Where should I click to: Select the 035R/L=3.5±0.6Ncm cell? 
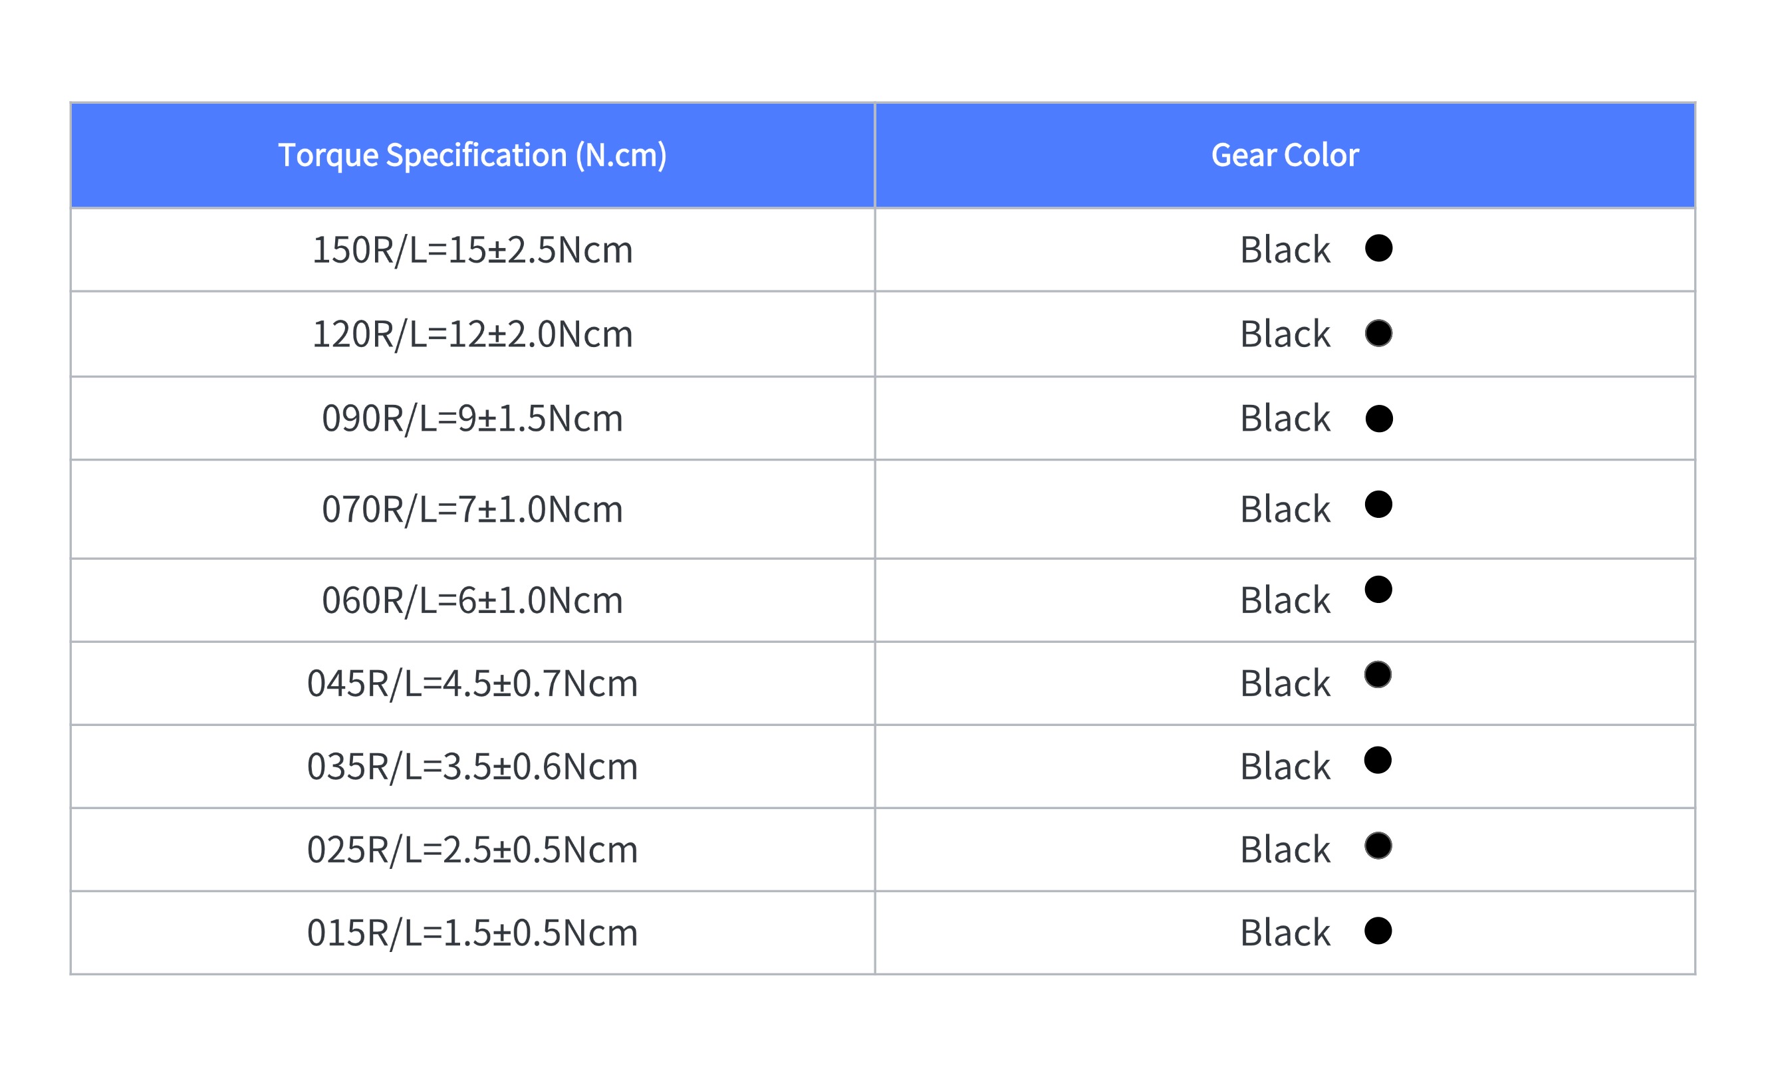click(x=472, y=767)
